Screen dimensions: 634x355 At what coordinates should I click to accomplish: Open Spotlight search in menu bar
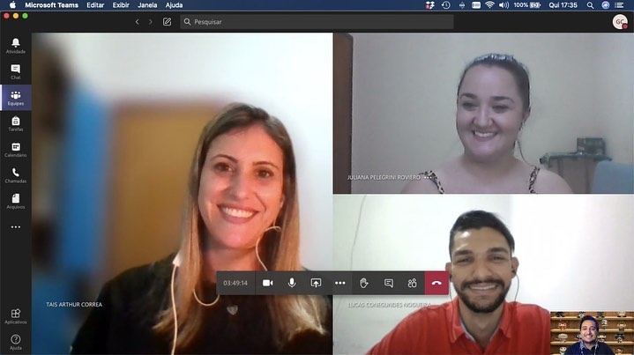pos(590,5)
